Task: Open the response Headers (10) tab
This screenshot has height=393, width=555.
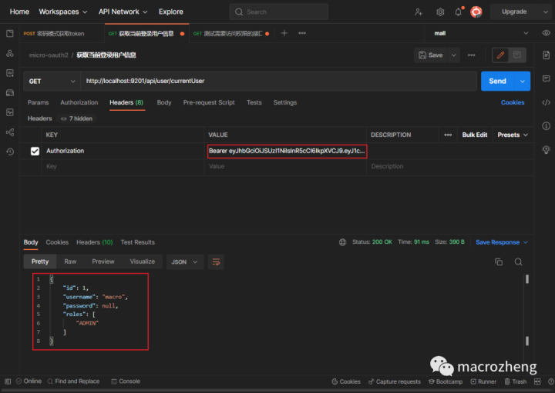Action: click(94, 242)
